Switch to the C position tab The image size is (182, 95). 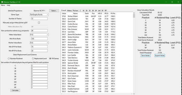click(x=80, y=10)
